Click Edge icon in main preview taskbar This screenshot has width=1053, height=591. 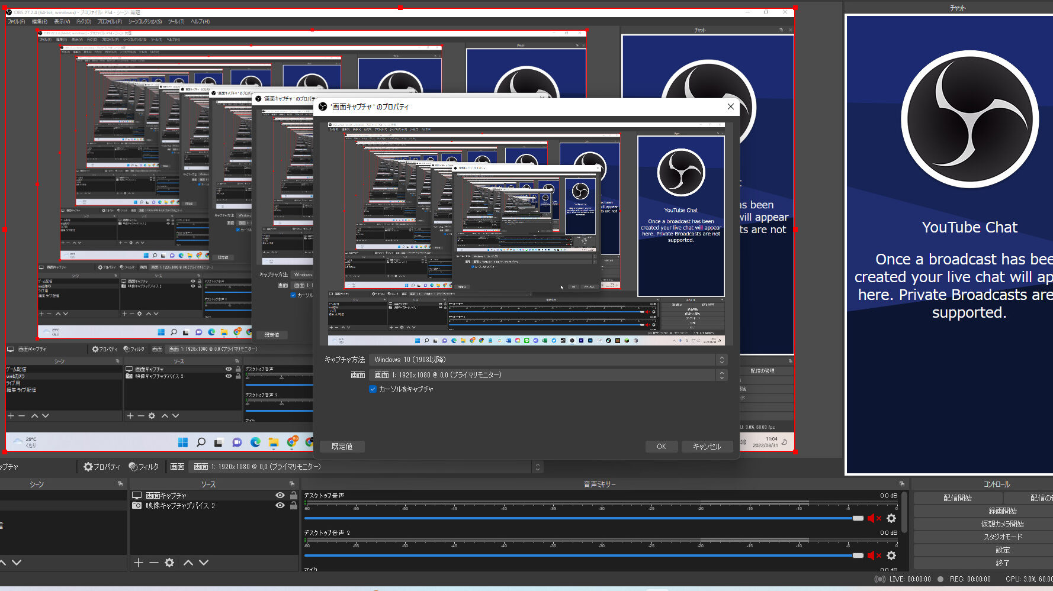coord(255,442)
